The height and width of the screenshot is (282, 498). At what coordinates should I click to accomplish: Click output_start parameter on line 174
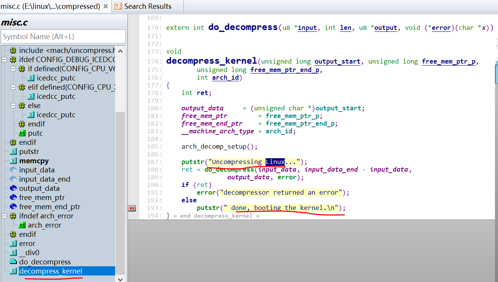[338, 62]
